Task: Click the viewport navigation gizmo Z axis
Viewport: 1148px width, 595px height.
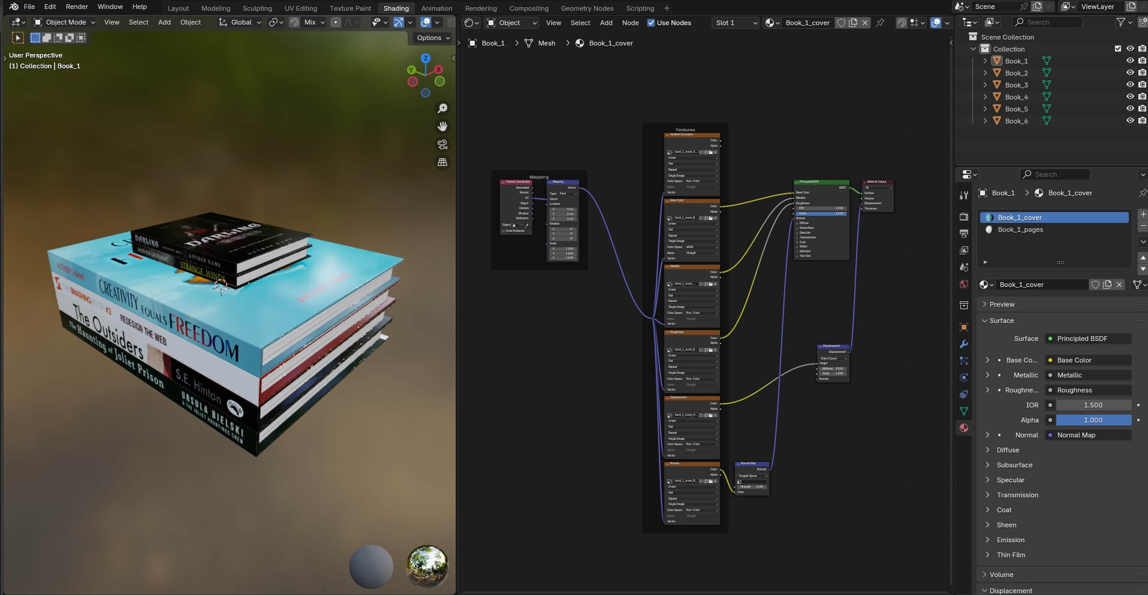Action: [426, 58]
